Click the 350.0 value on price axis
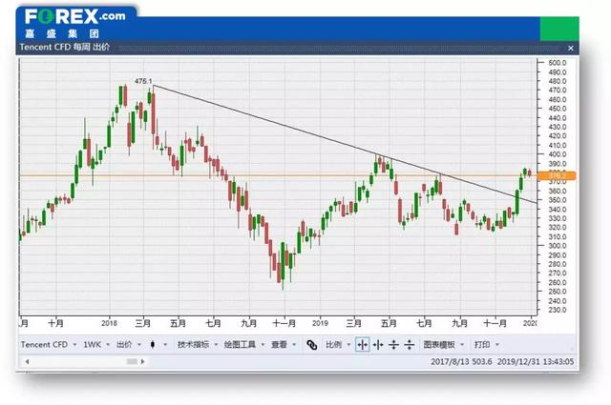The width and height of the screenshot is (611, 405). coord(557,200)
